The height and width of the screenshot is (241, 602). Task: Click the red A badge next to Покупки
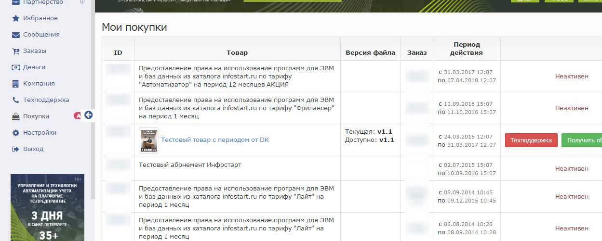77,115
